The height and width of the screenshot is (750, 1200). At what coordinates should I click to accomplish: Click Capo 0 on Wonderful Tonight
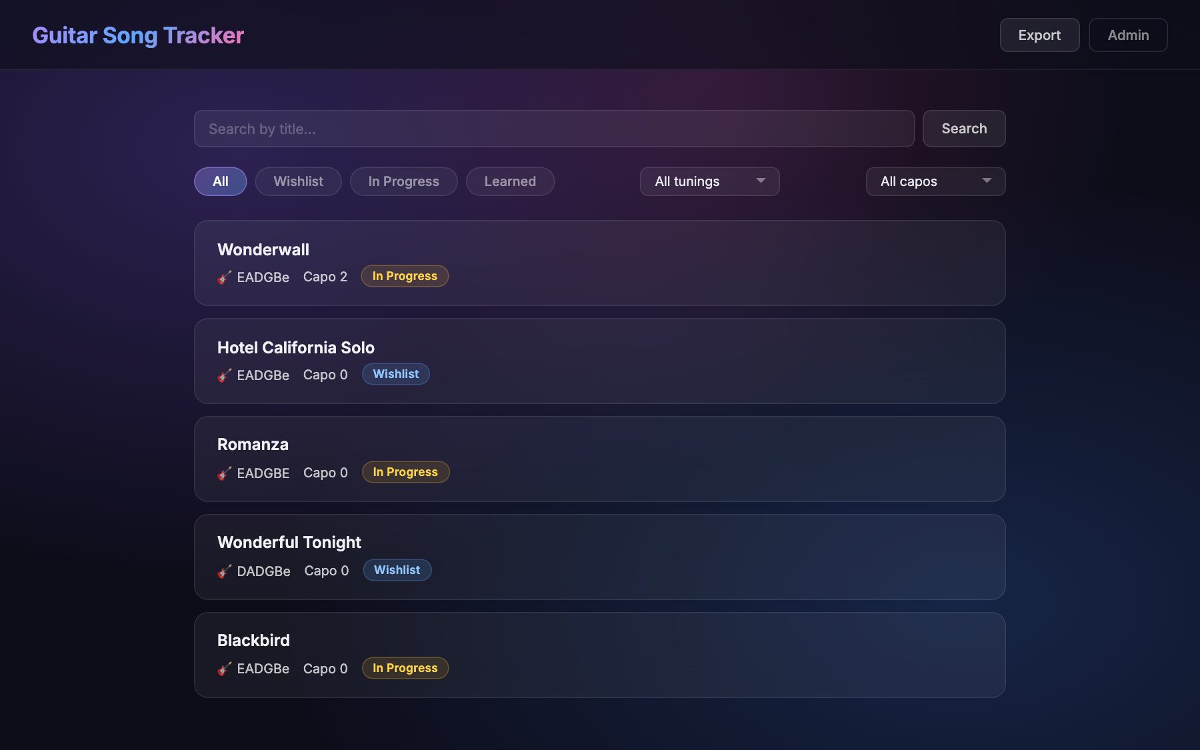[x=327, y=571]
